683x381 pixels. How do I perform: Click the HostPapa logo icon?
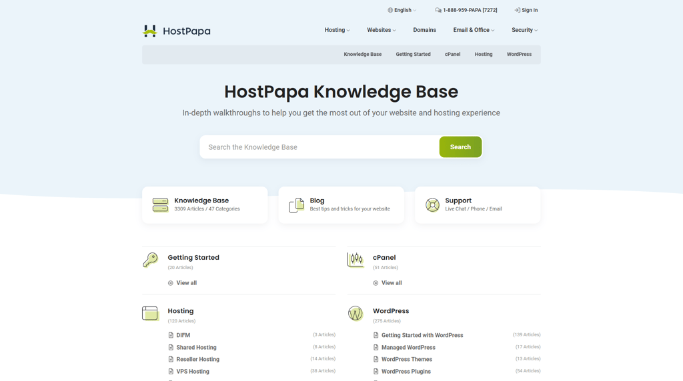tap(150, 31)
